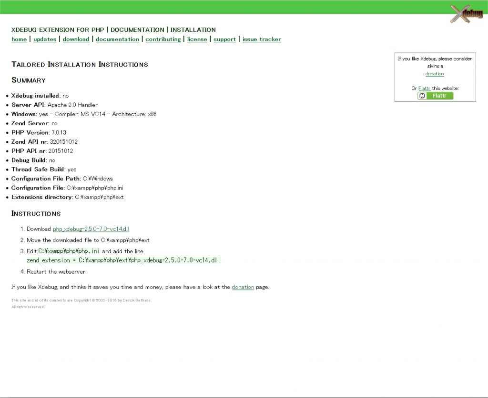Viewport: 488px width, 398px height.
Task: Open the license navigation link
Action: (x=197, y=39)
